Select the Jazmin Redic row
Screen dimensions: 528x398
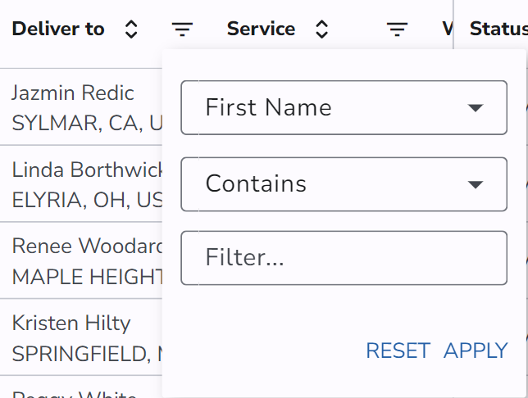73,93
